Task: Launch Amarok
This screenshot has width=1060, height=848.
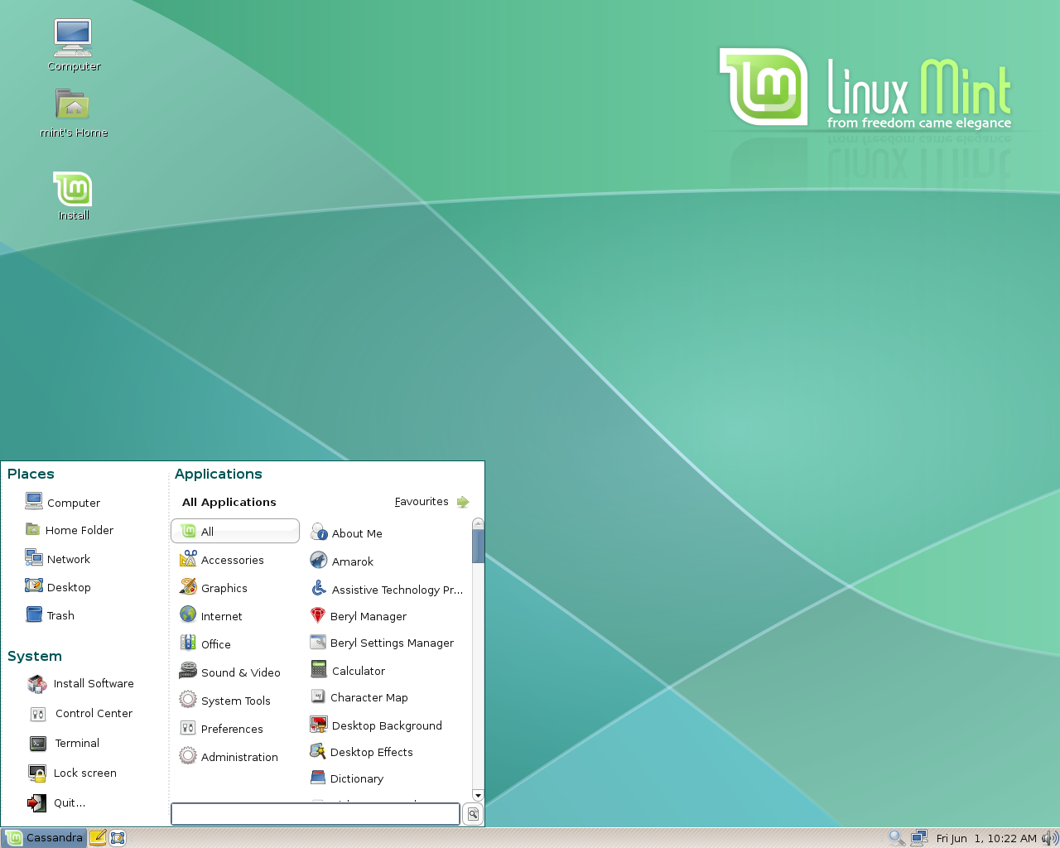Action: pyautogui.click(x=341, y=561)
